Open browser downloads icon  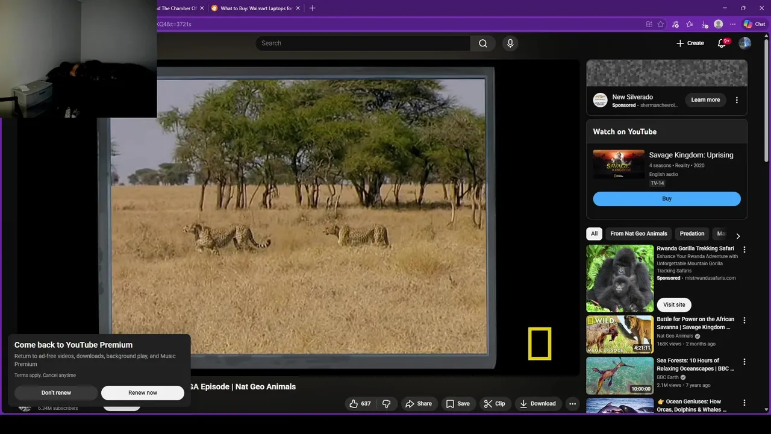[704, 24]
